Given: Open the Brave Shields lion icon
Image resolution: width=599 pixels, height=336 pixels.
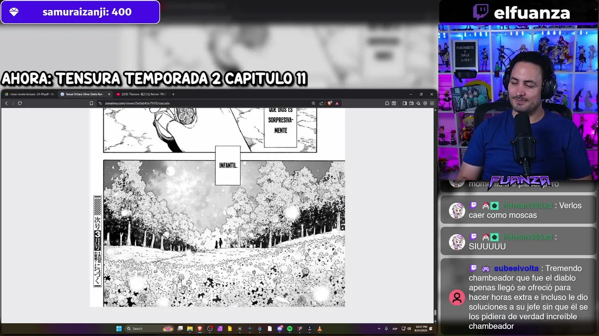Looking at the screenshot, I should pos(329,103).
